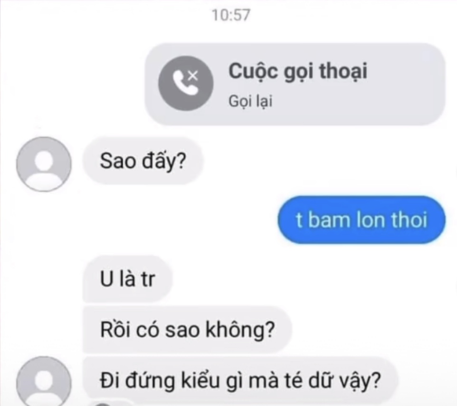Tap the 10:57 timestamp label
The width and height of the screenshot is (457, 406).
tap(231, 15)
